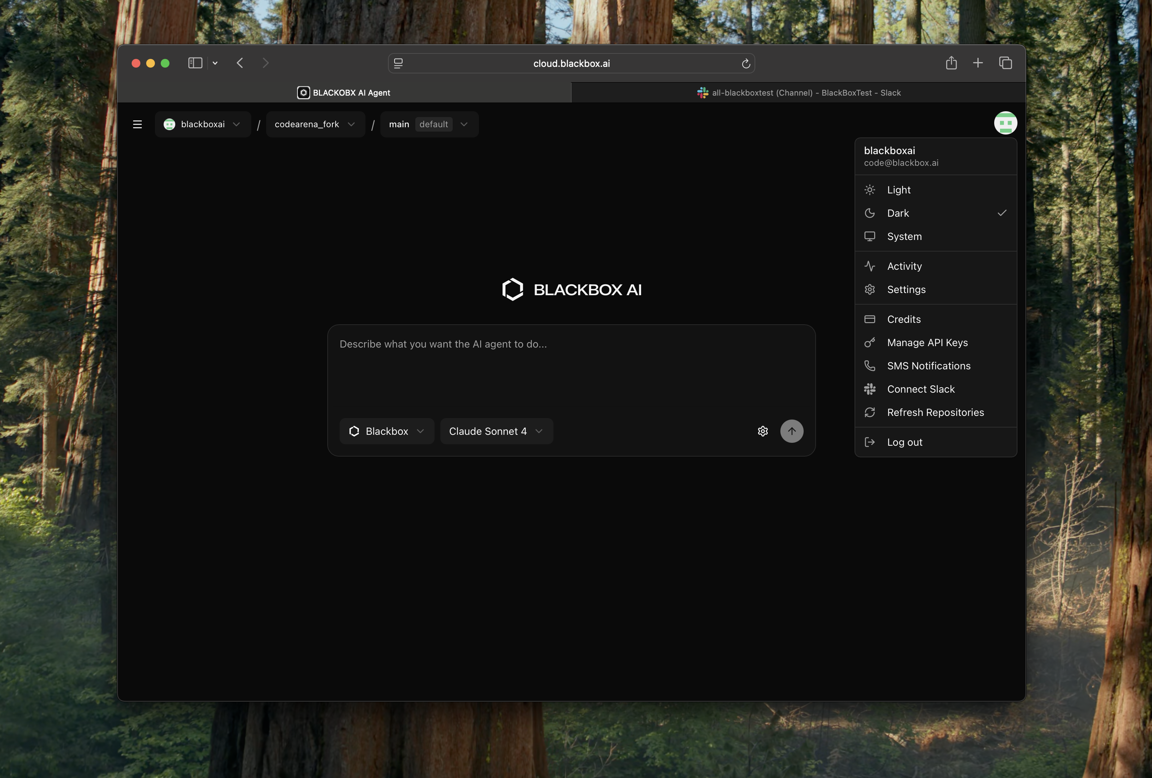Reload the page in the address bar
The width and height of the screenshot is (1152, 778).
click(x=745, y=63)
